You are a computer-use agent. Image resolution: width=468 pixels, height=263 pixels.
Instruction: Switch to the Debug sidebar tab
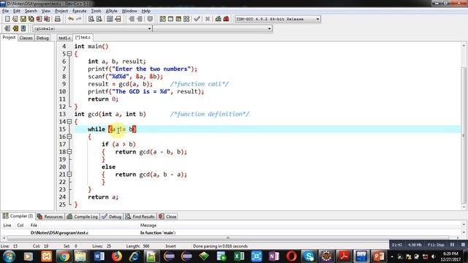tap(42, 38)
